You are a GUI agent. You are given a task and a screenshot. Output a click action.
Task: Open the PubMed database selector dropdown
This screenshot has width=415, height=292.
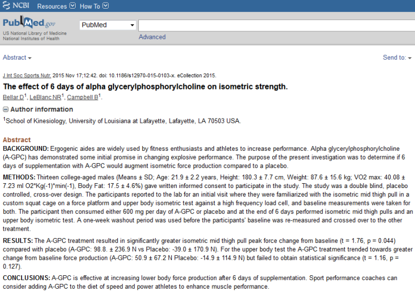(x=108, y=25)
